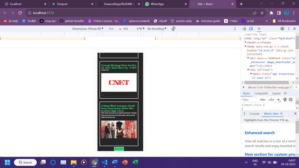Open the No throttling dropdown
The width and height of the screenshot is (299, 168).
click(157, 29)
